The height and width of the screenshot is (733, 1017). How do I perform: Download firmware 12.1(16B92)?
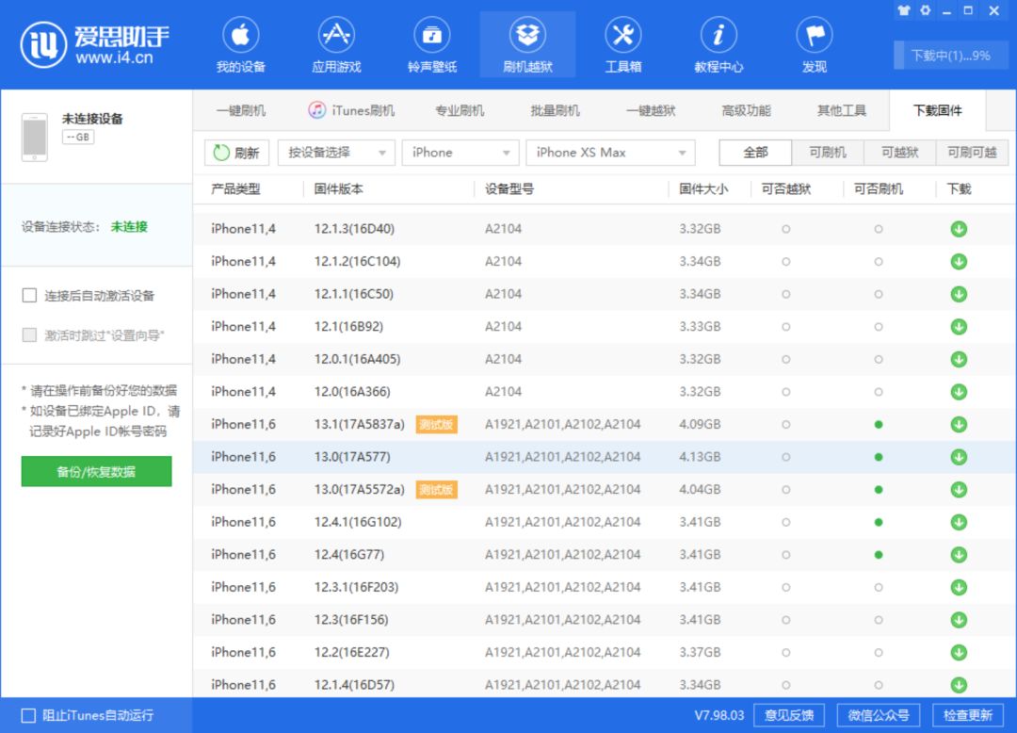(959, 326)
